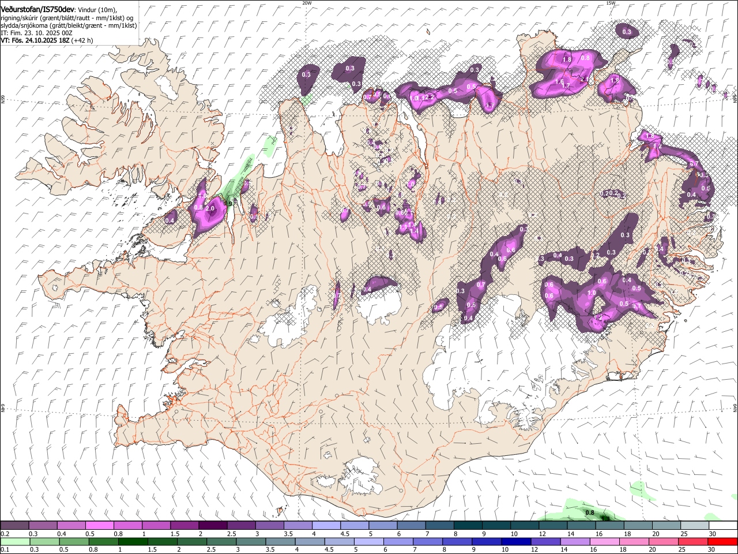Click the 2.0 snowfall value in western fjord
Image resolution: width=738 pixels, height=554 pixels.
(210, 208)
